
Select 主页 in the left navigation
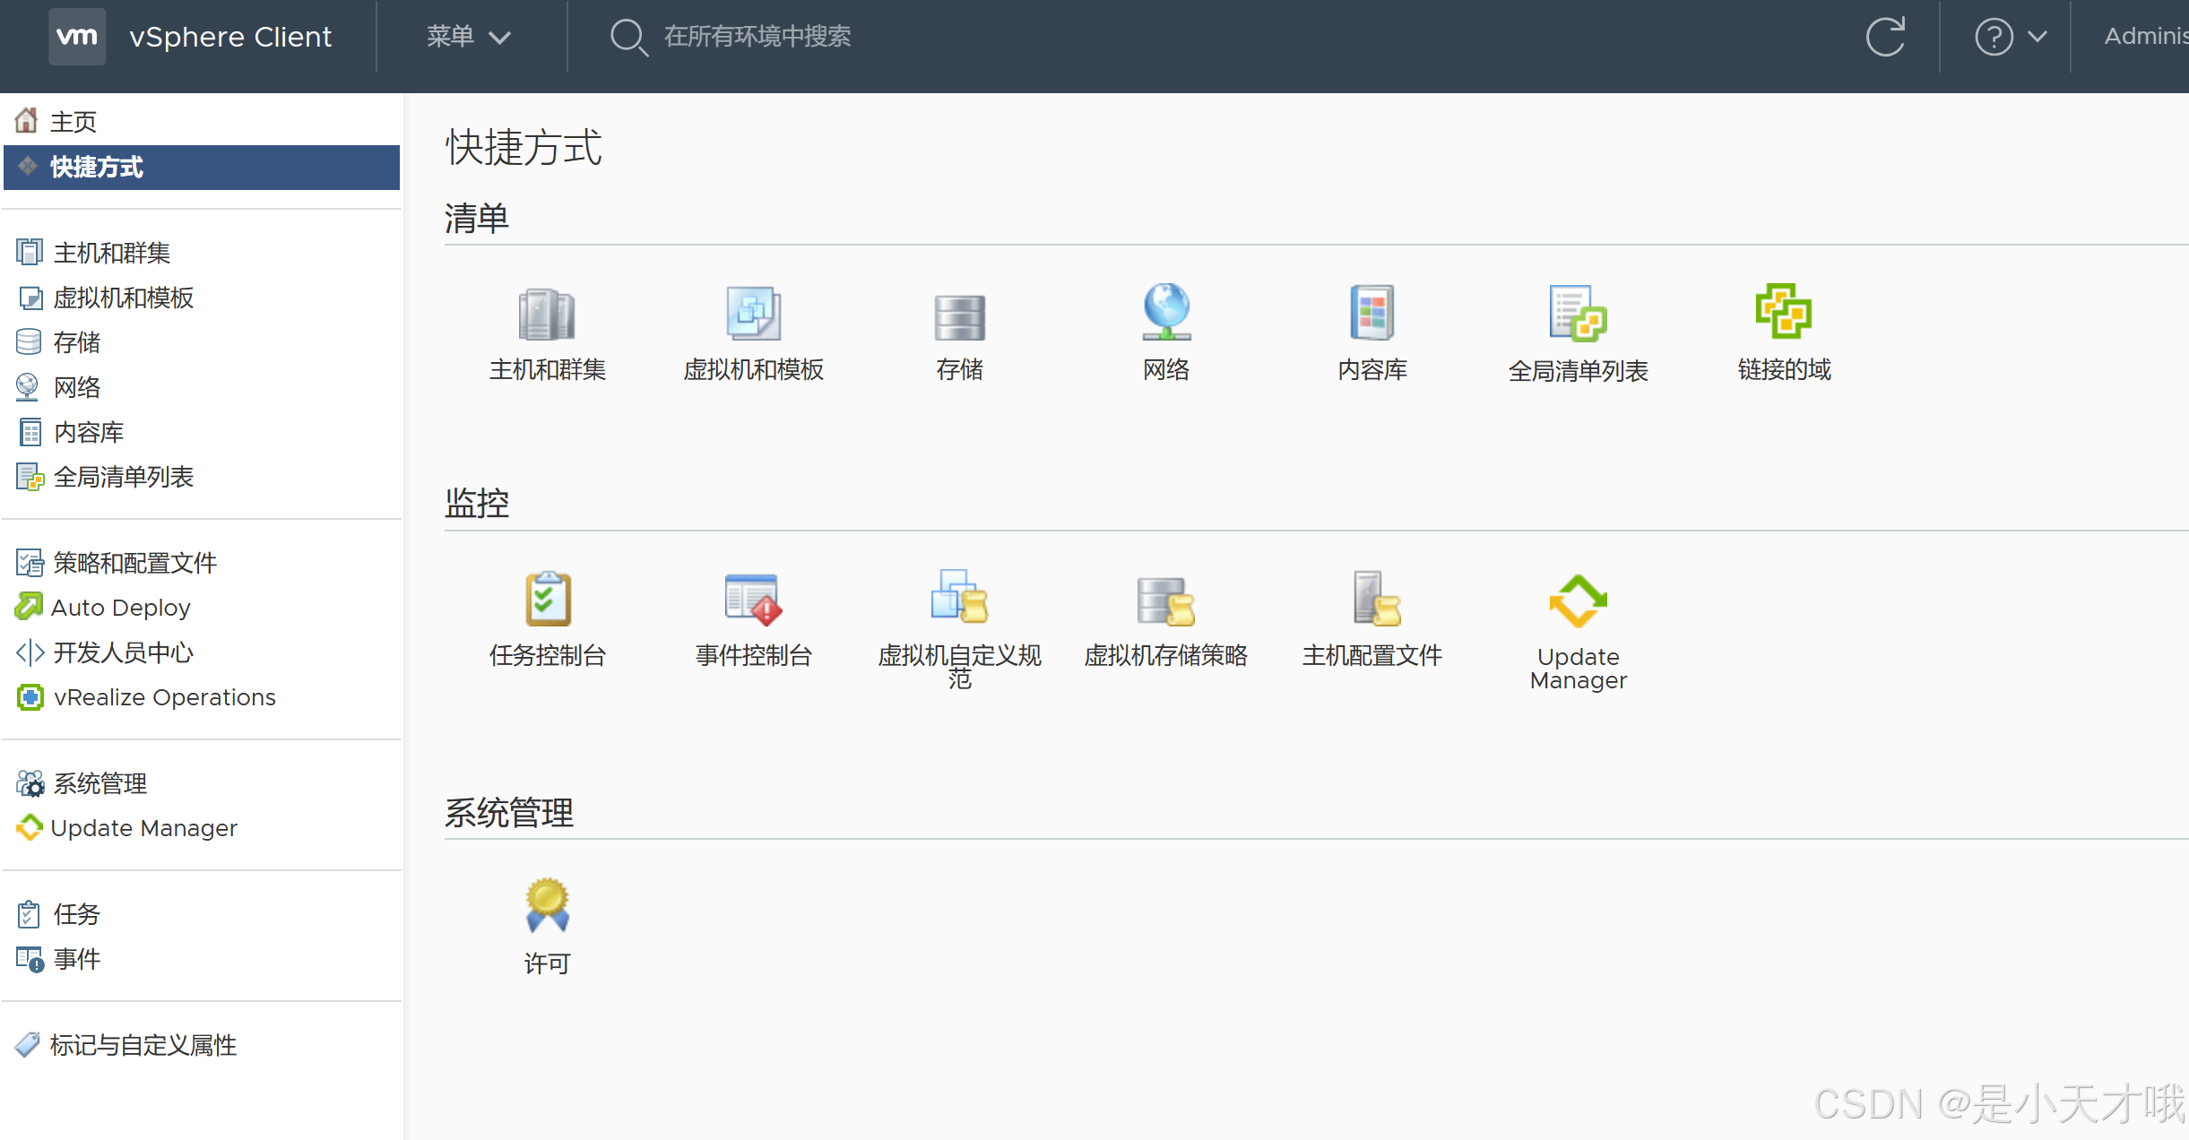[x=74, y=121]
